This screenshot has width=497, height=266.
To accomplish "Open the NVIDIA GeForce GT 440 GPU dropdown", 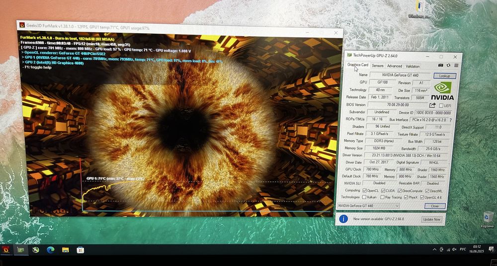I will coord(368,206).
